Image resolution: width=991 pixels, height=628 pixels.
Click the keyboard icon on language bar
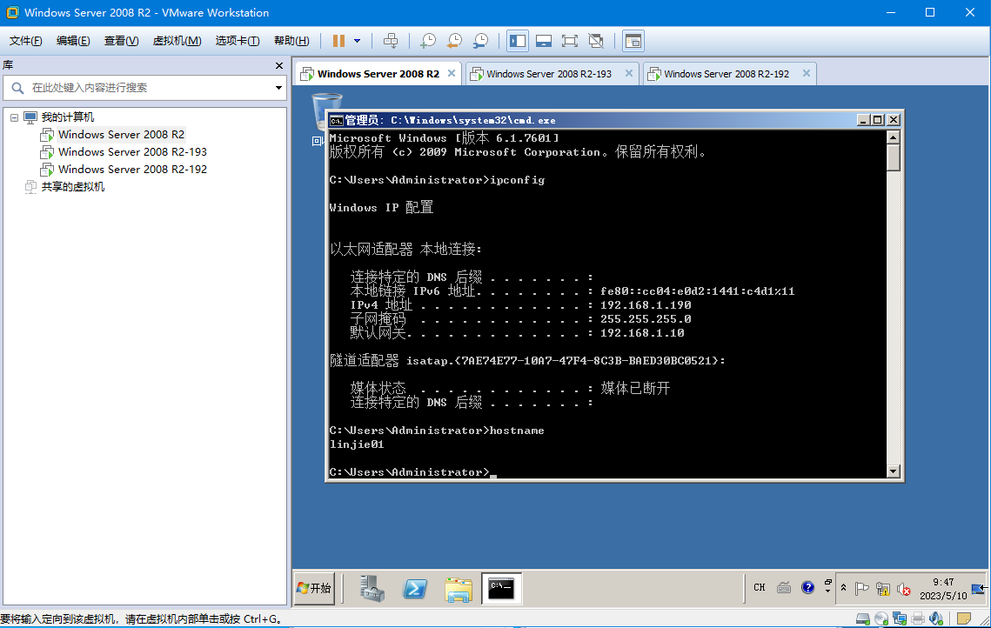click(x=784, y=588)
